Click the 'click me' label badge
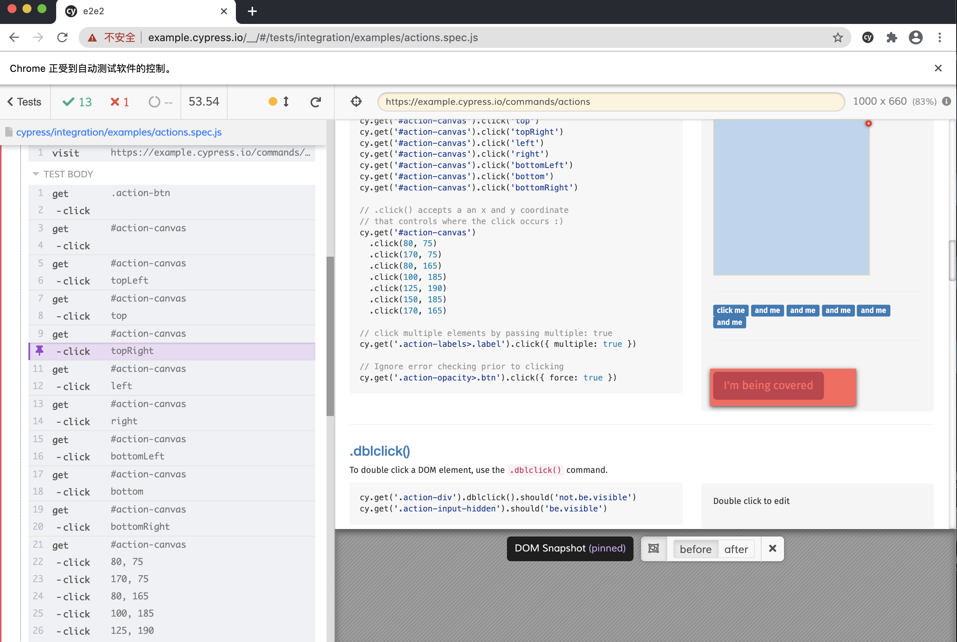Viewport: 957px width, 642px height. [730, 311]
